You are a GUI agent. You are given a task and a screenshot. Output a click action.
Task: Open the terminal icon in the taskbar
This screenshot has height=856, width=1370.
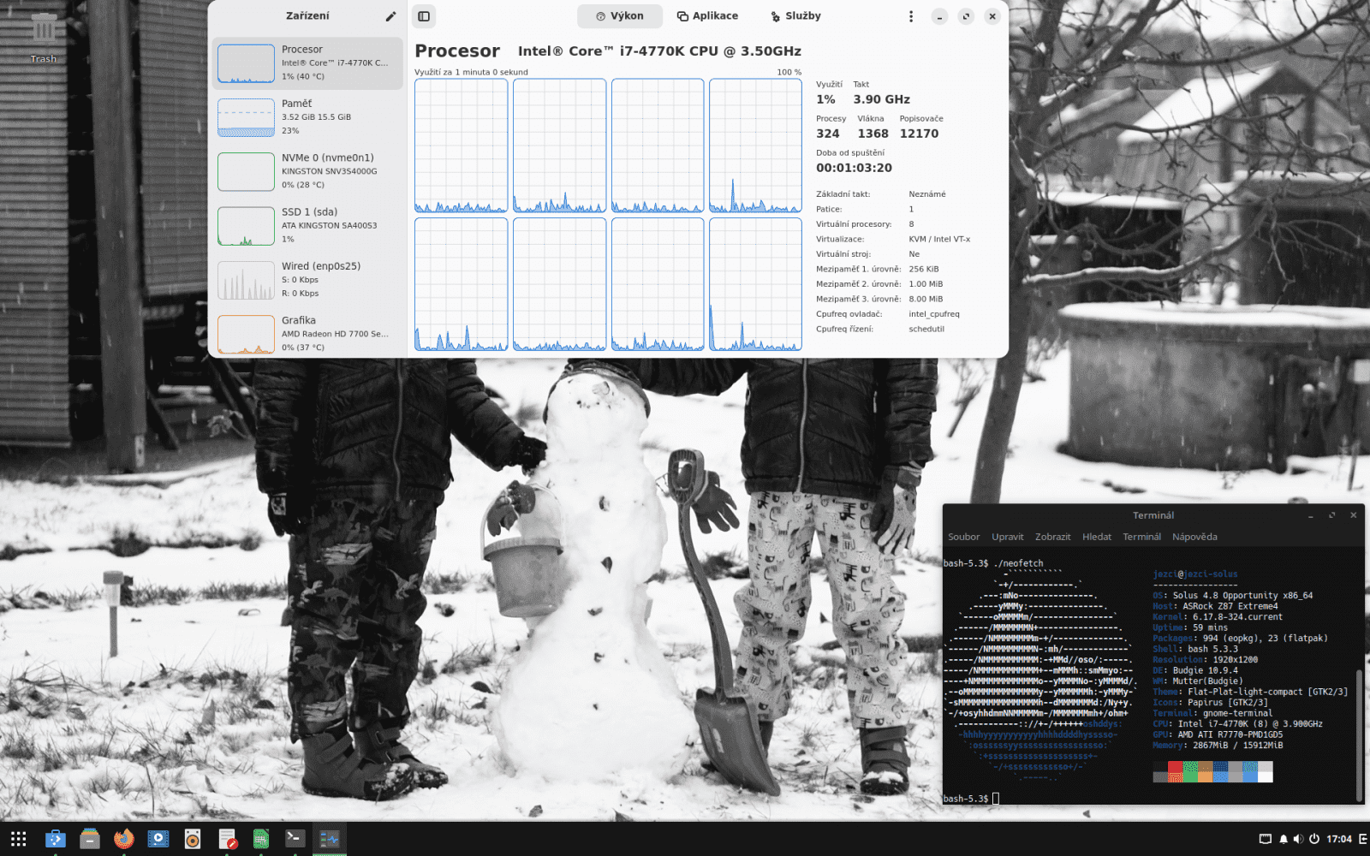point(295,839)
